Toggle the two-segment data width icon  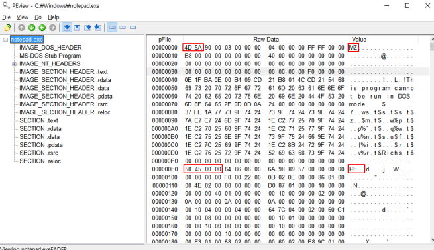(x=123, y=28)
